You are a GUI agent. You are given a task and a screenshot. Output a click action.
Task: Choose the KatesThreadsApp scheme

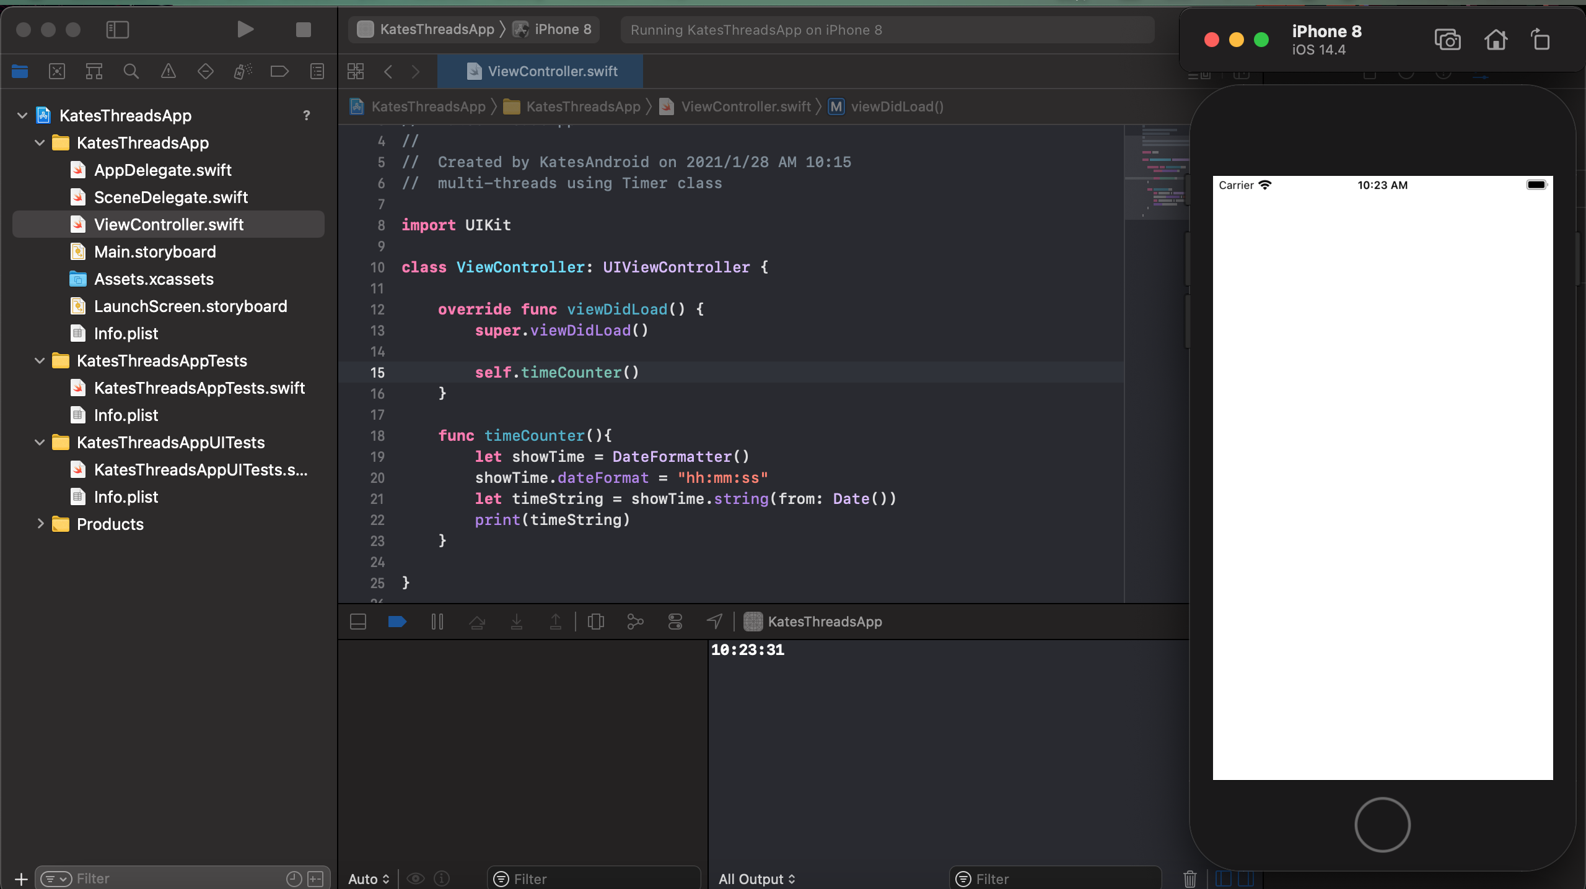tap(426, 29)
